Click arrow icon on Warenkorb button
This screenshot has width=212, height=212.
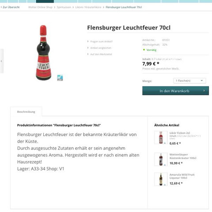(x=204, y=91)
